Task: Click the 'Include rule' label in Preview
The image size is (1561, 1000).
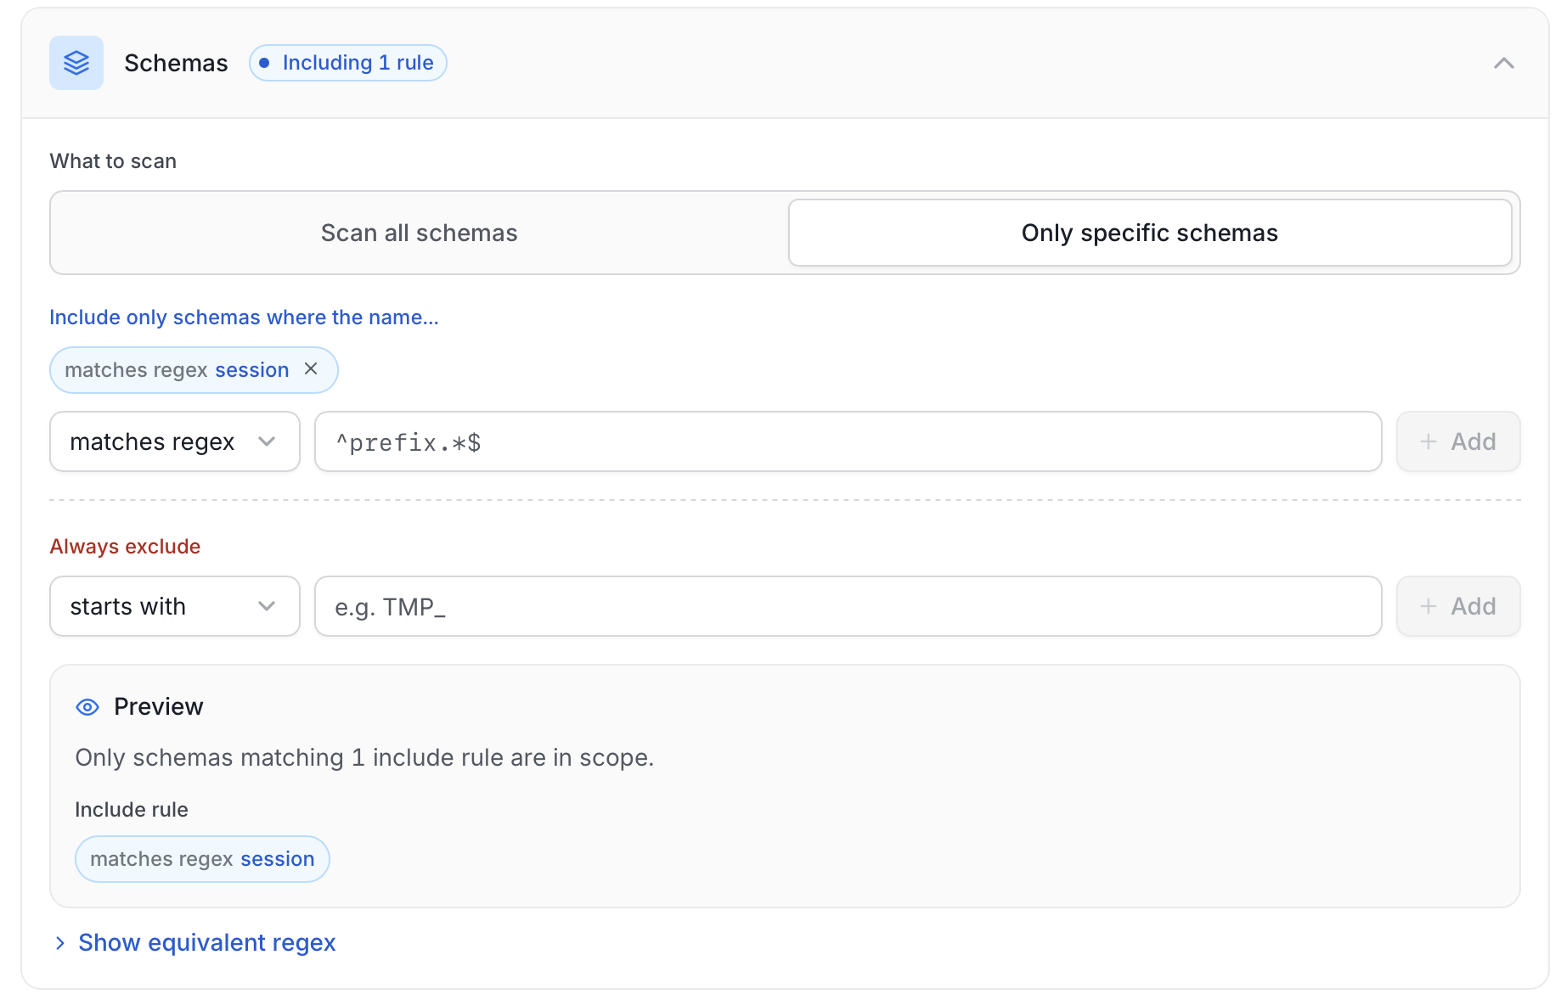Action: click(132, 810)
